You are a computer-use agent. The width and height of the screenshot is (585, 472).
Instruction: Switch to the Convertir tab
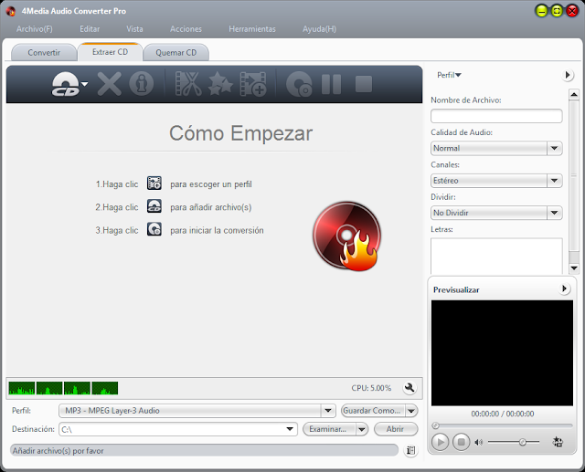[44, 53]
